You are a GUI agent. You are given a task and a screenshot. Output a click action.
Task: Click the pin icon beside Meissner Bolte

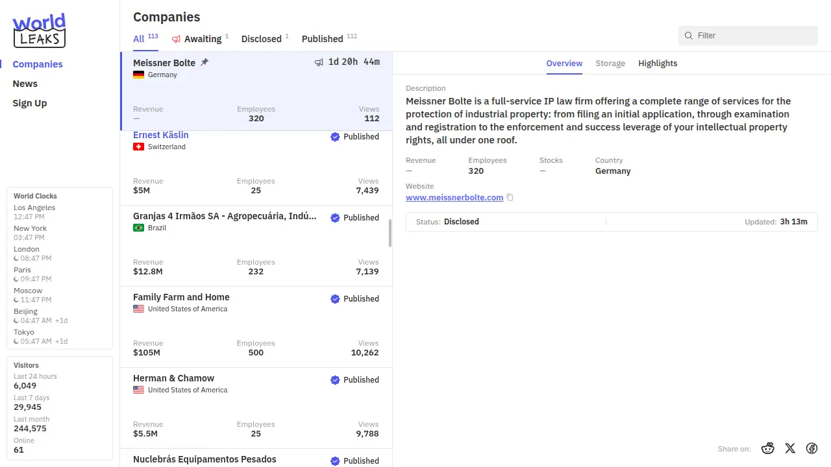[x=205, y=62]
